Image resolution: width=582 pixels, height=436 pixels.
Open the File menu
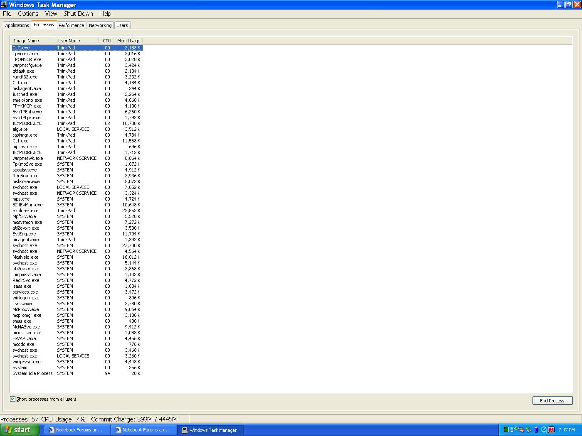[x=7, y=14]
